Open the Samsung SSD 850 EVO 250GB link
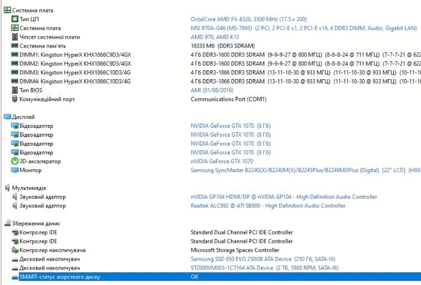This screenshot has width=421, height=285. click(x=263, y=259)
